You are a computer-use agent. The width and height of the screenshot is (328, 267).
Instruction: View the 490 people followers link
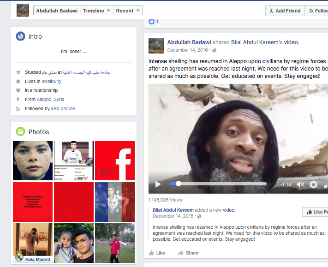[x=63, y=109]
